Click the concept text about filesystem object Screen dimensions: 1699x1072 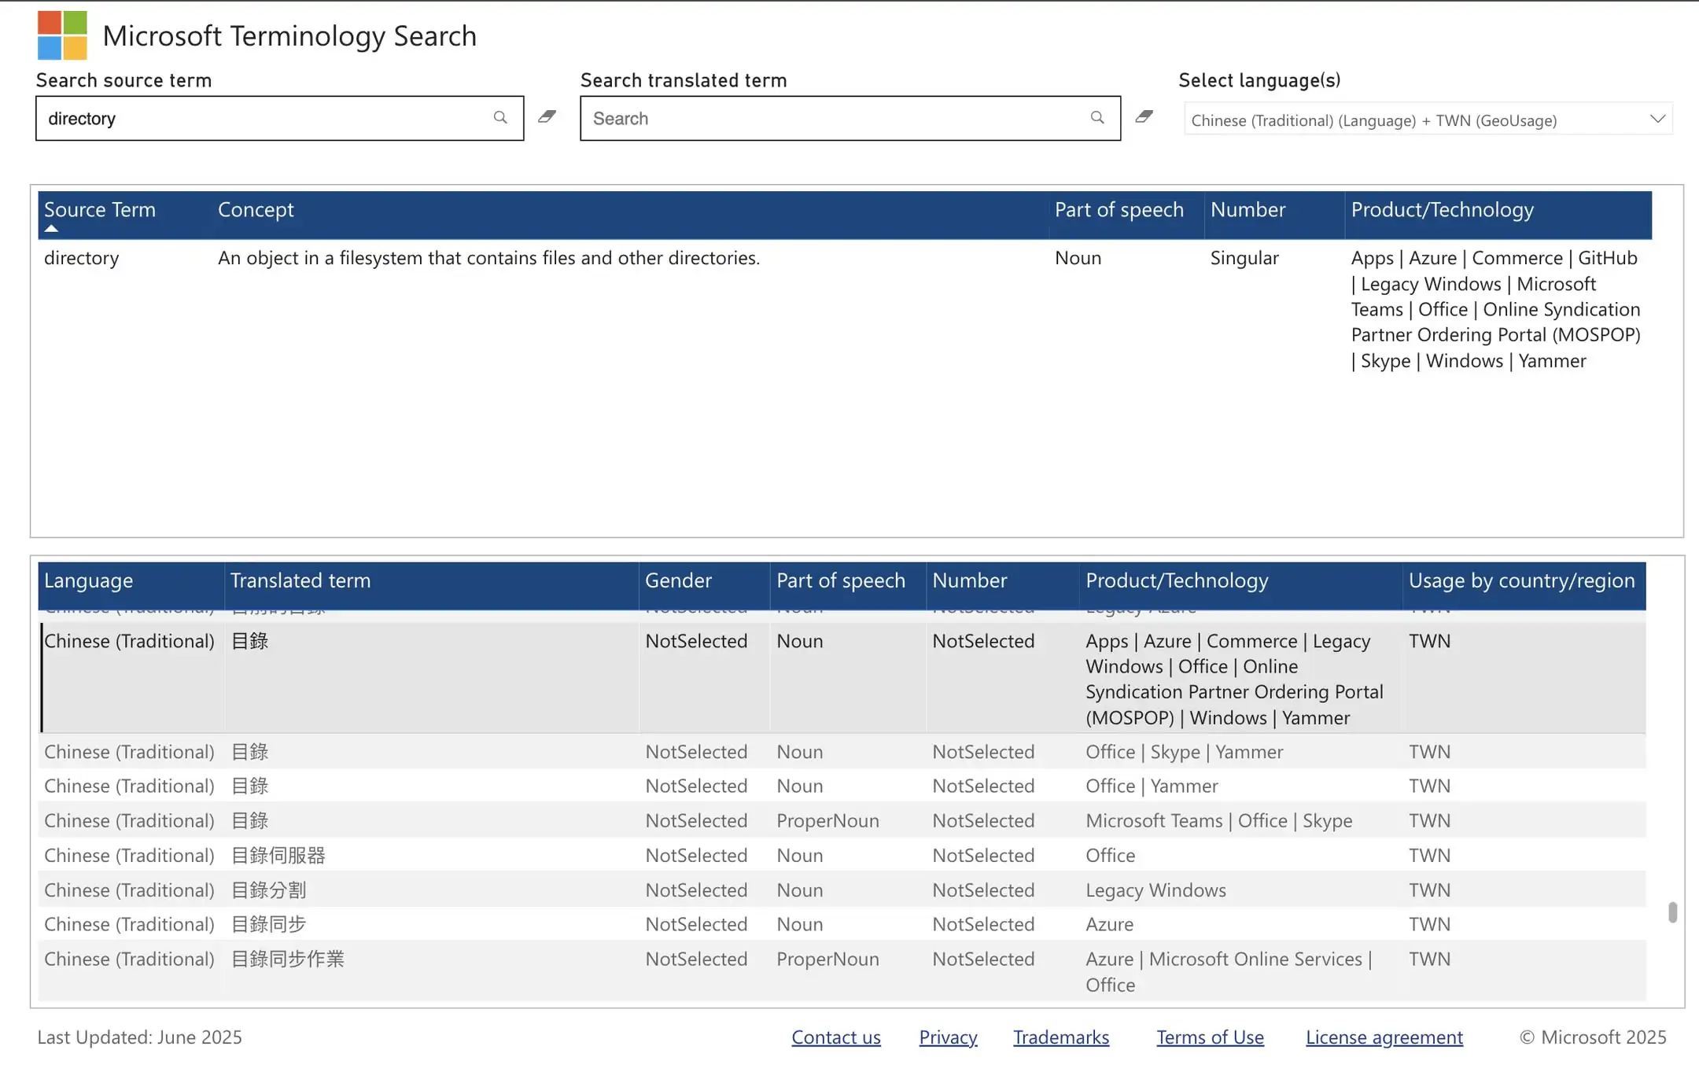pyautogui.click(x=488, y=259)
